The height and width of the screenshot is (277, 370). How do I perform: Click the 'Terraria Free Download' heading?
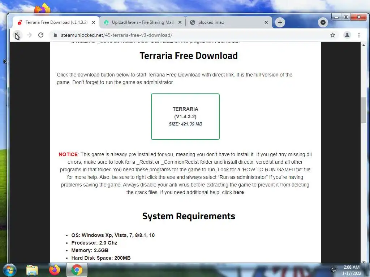(x=189, y=56)
